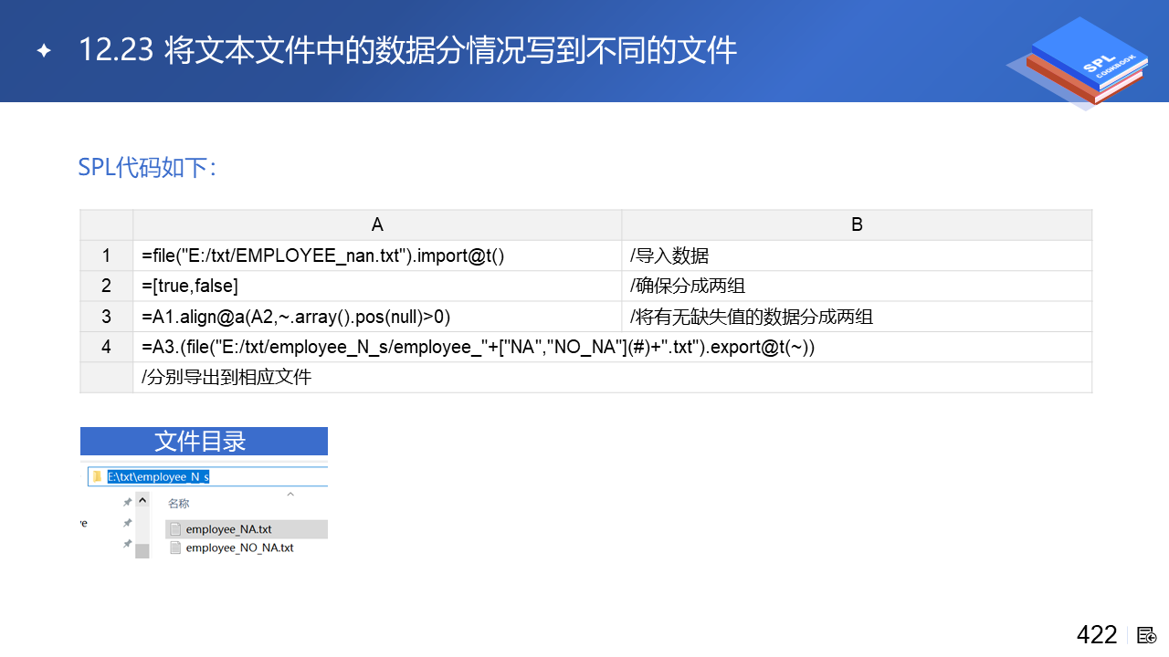Click the slide title starting with 12.23
This screenshot has height=657, width=1169.
pos(407,50)
